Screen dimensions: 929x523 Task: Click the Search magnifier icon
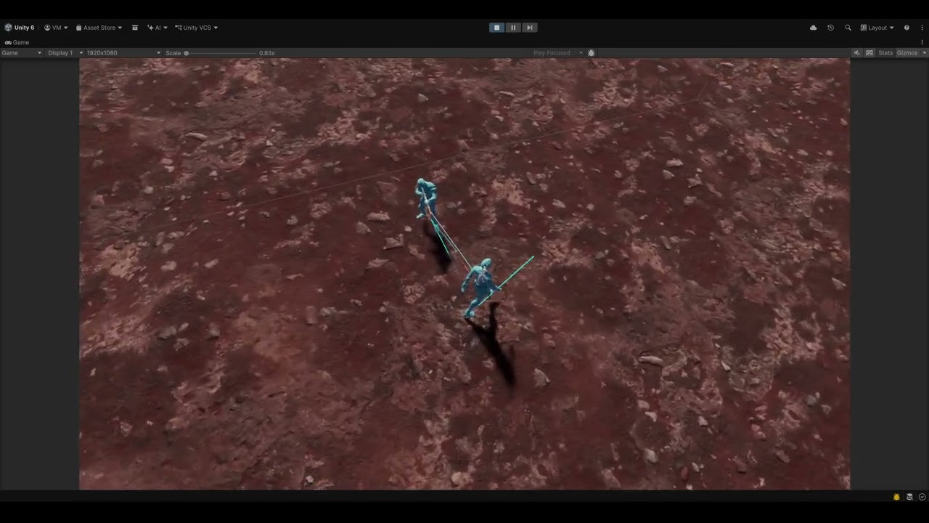pos(848,28)
